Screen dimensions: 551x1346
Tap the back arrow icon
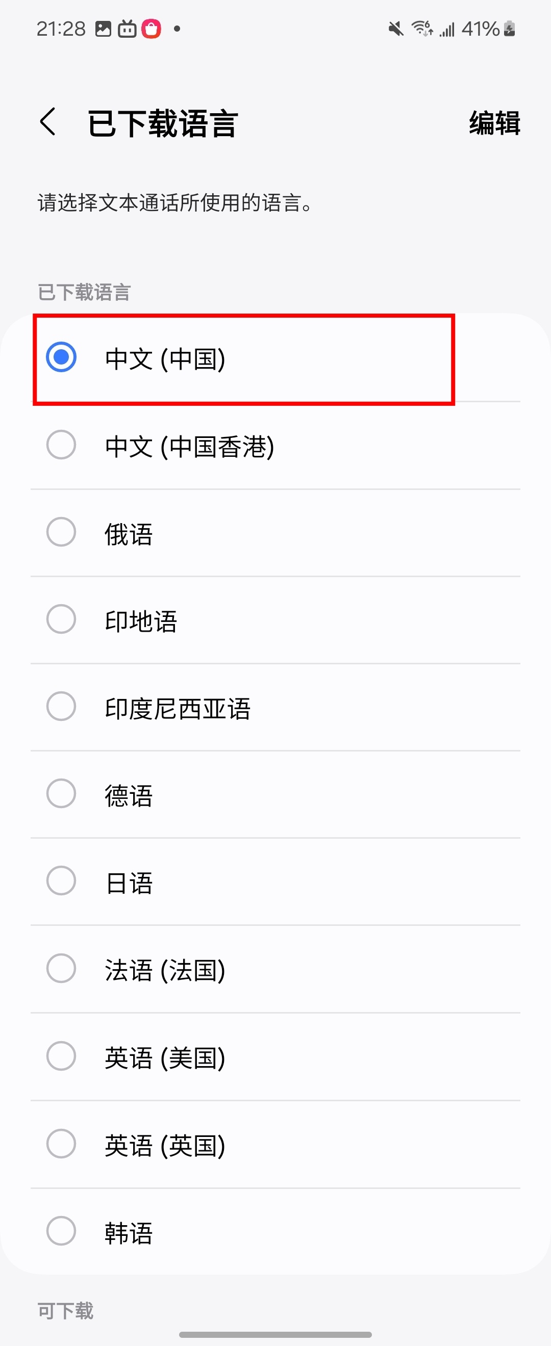(x=47, y=122)
